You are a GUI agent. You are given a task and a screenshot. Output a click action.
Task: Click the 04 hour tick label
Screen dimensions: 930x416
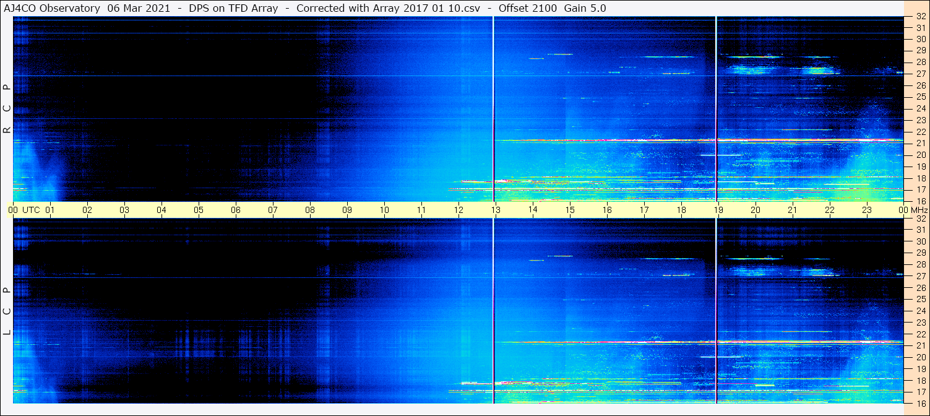coord(161,210)
